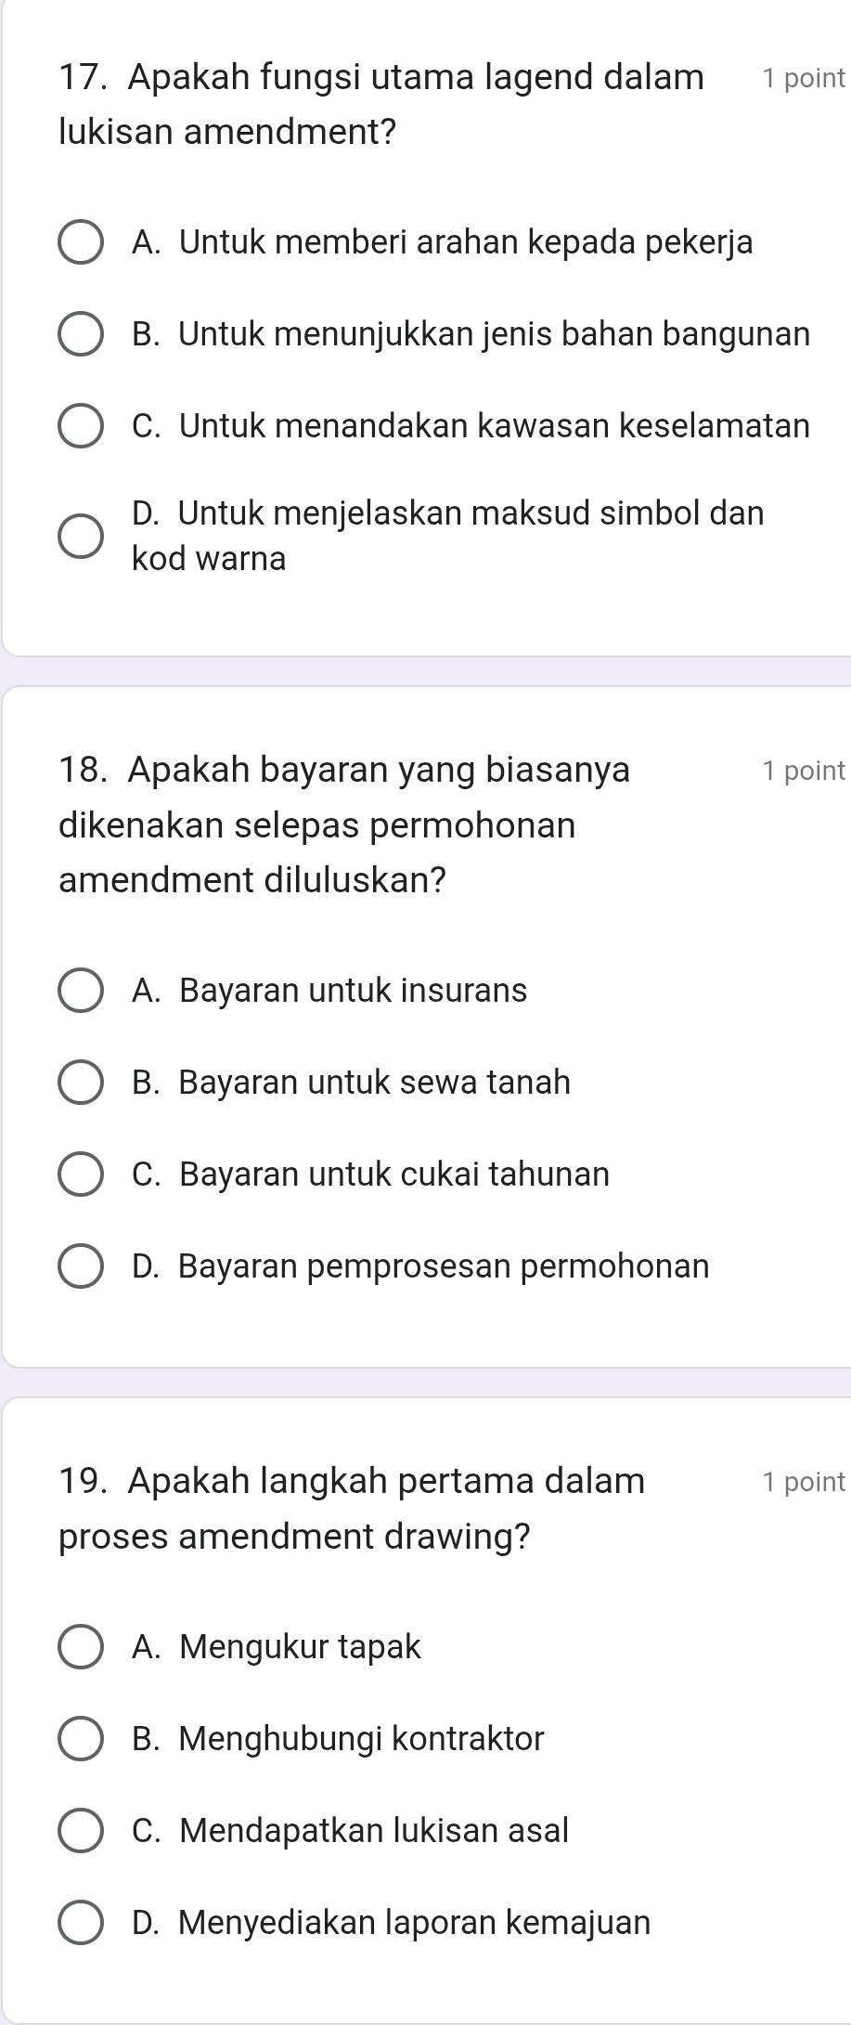851x2025 pixels.
Task: Choose 'A. Mengukur tapak' radio button
Action: [81, 1647]
